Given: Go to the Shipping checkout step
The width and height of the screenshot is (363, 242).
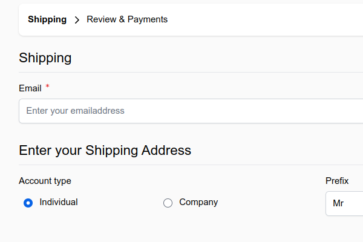Looking at the screenshot, I should click(47, 19).
